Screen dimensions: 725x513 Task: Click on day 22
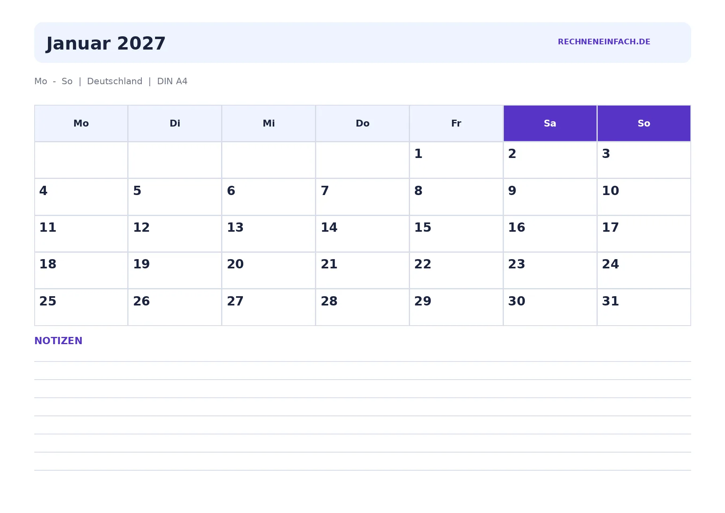coord(456,270)
